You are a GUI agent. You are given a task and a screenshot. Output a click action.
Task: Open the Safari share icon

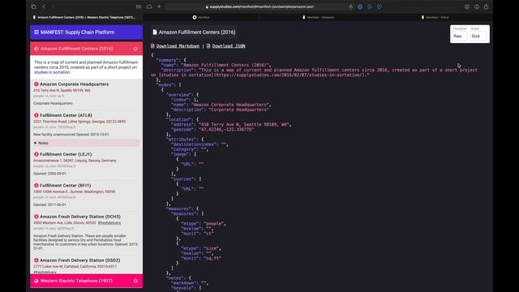pos(487,6)
